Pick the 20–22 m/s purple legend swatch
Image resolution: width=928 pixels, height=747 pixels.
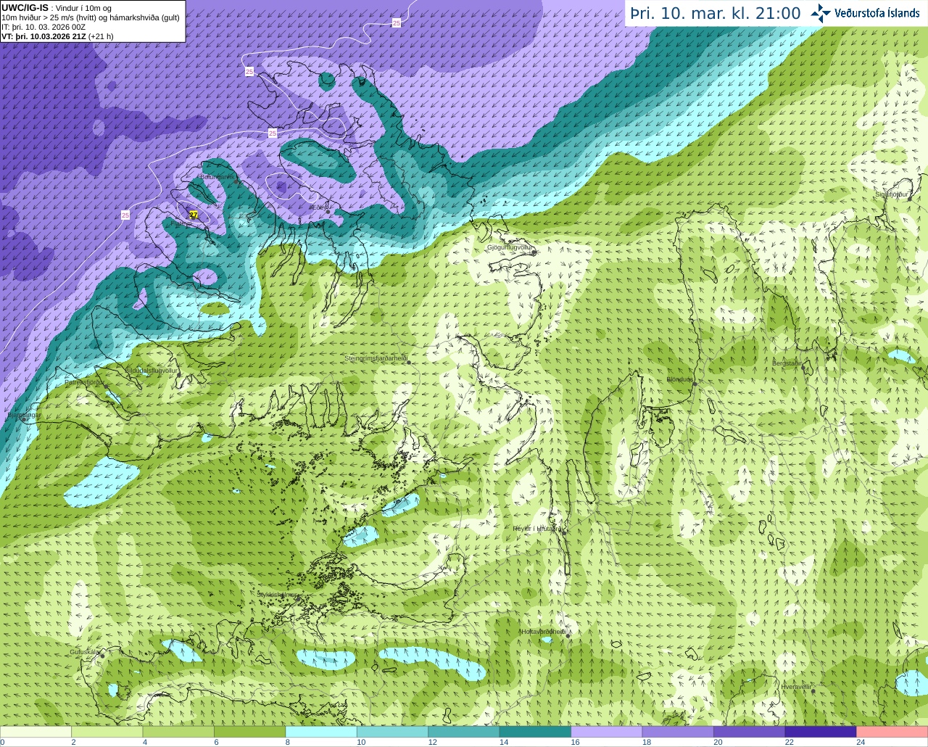coord(750,732)
